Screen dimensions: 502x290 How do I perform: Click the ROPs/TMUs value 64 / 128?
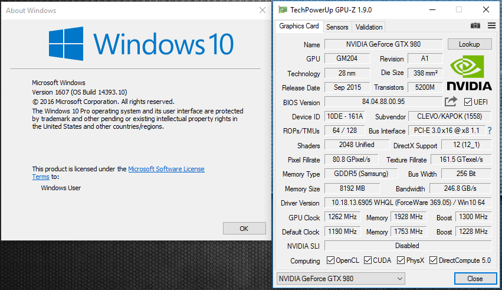[x=345, y=131]
